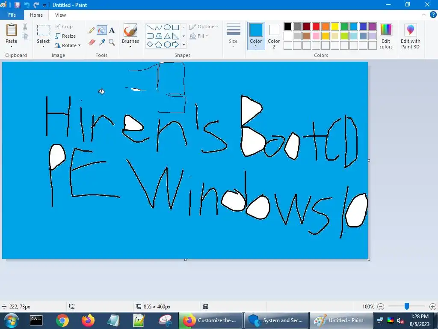438x329 pixels.
Task: Select the Text tool
Action: pos(112,30)
